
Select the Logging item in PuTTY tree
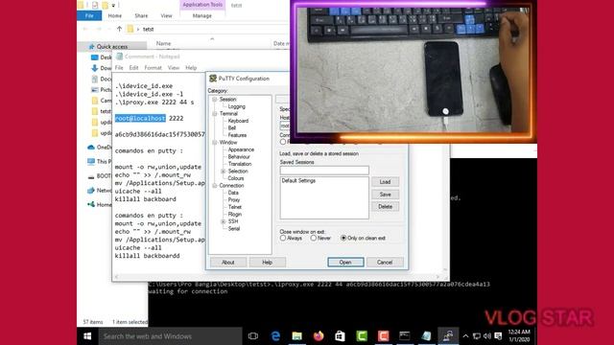(x=237, y=106)
